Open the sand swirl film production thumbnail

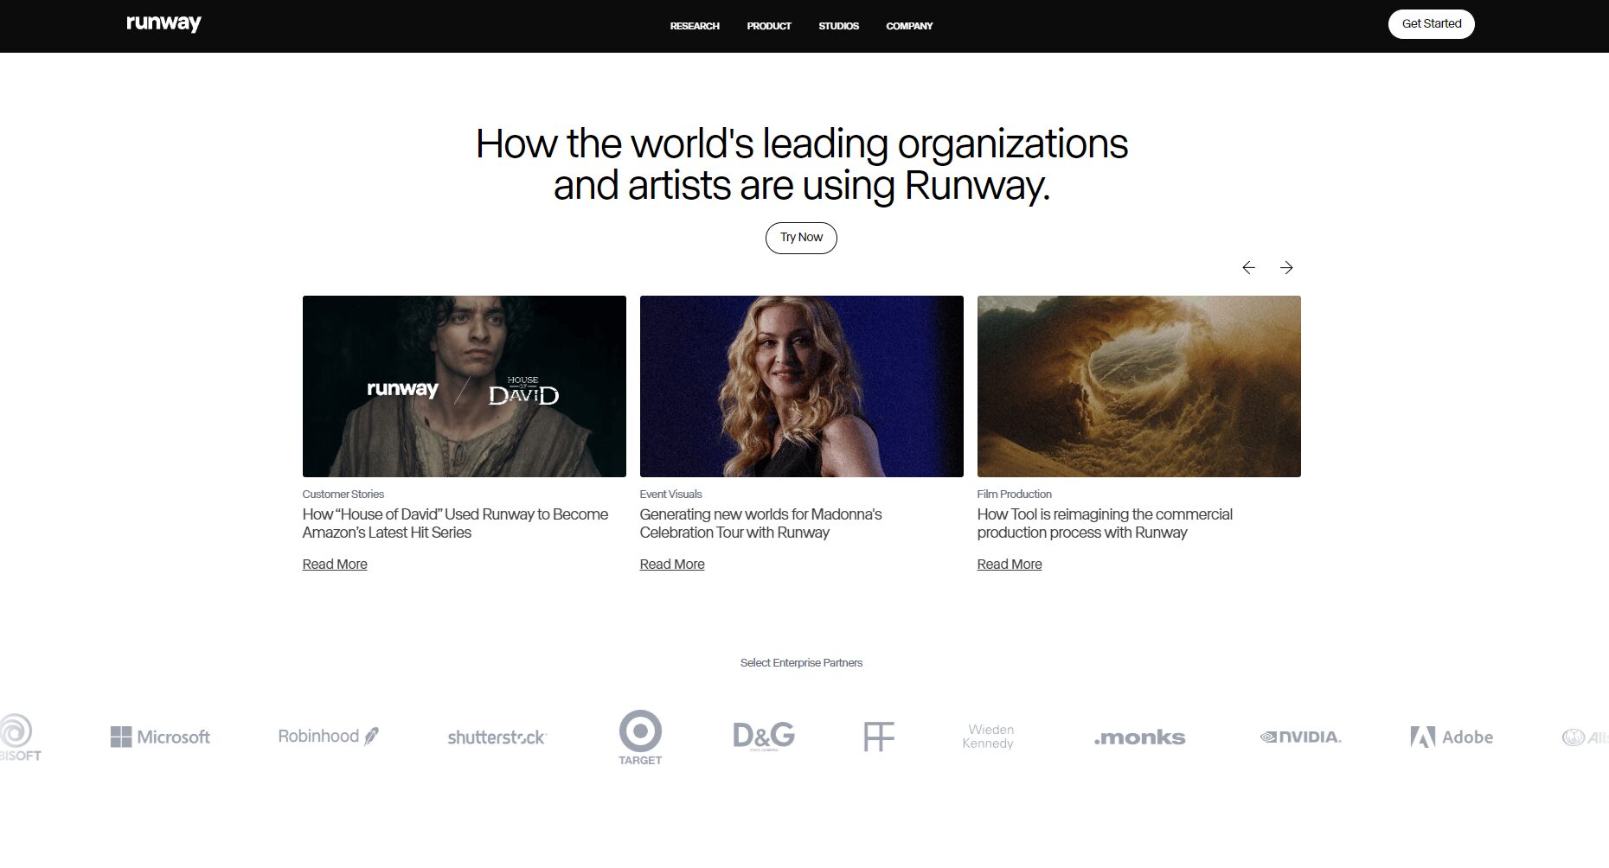coord(1139,386)
